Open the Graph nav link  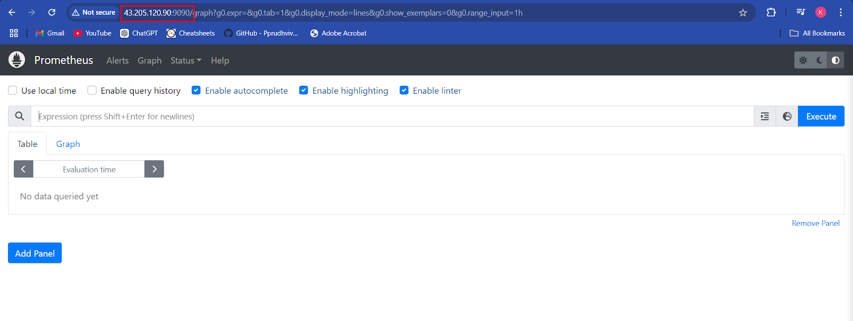point(149,60)
